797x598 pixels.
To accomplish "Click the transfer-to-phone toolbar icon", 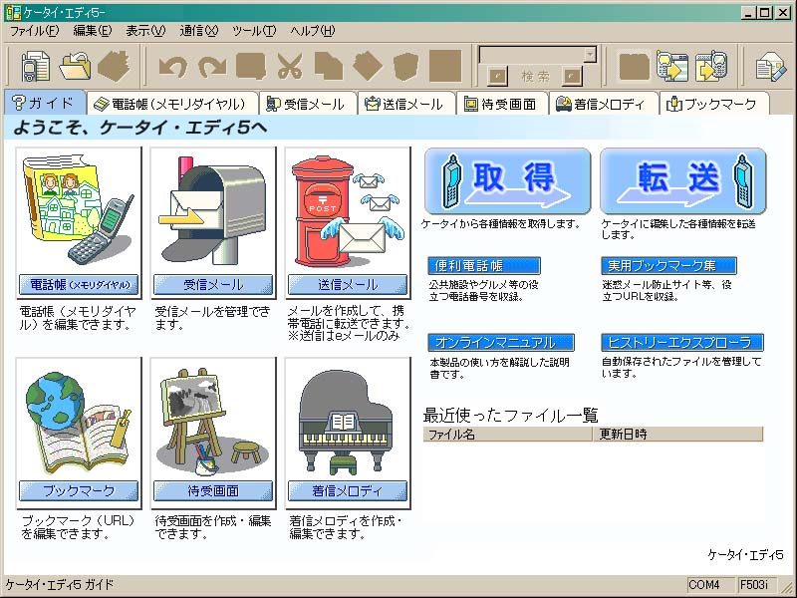I will click(x=710, y=66).
